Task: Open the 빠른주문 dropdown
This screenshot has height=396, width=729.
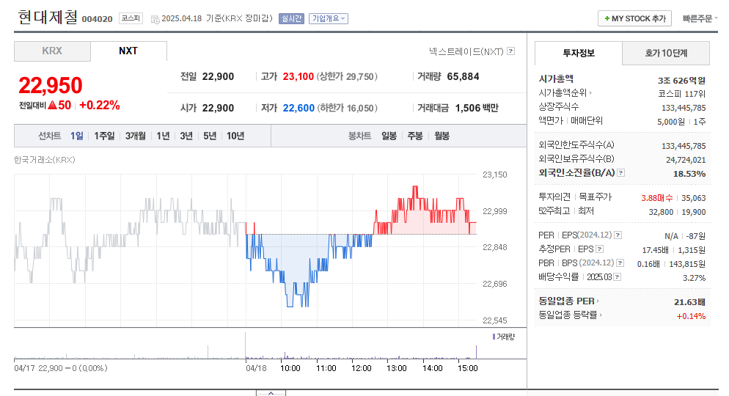Action: click(x=700, y=18)
